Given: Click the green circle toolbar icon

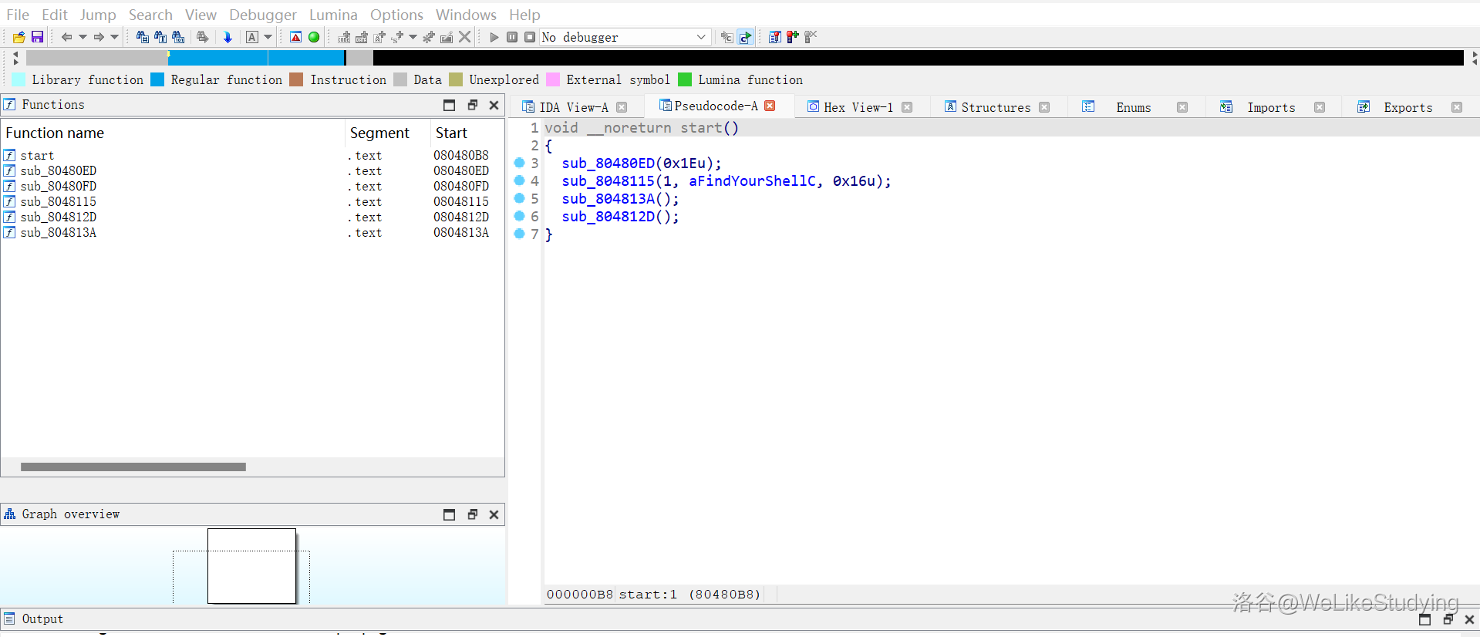Looking at the screenshot, I should pos(314,37).
